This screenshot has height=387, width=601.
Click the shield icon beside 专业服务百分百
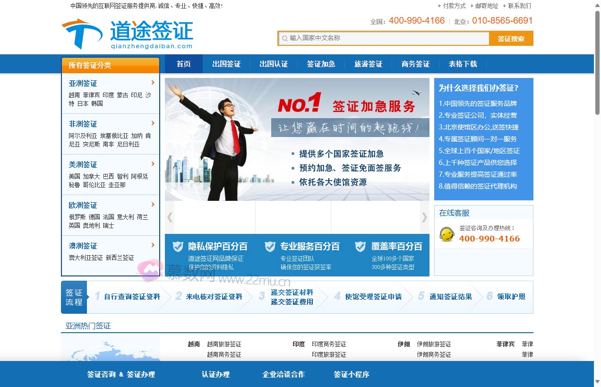[270, 246]
